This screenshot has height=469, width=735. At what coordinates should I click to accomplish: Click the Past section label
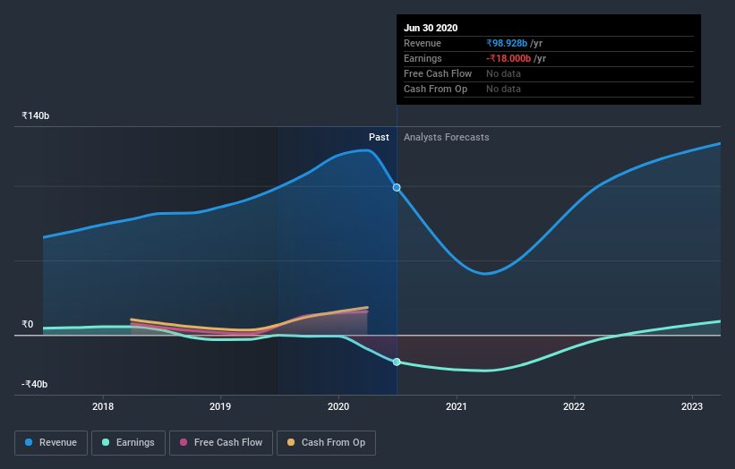379,137
